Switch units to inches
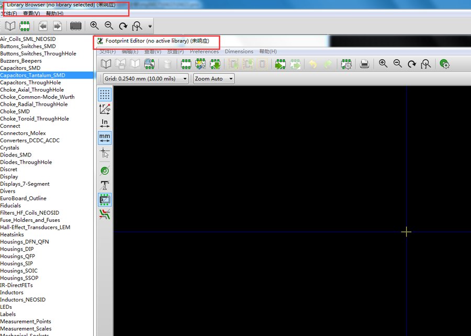 pos(105,124)
